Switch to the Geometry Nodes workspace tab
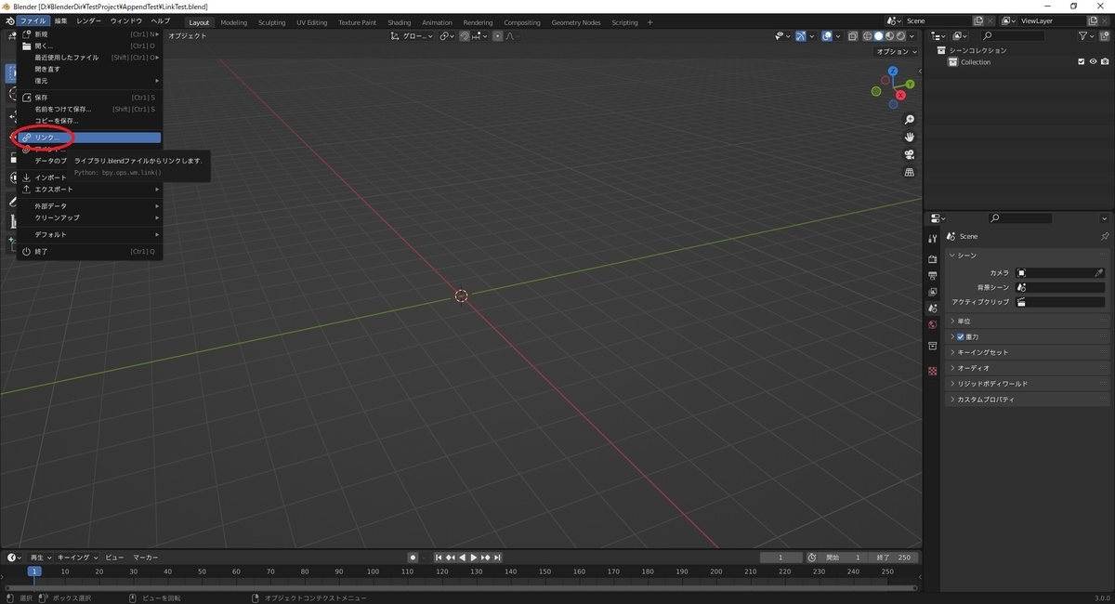 point(576,22)
